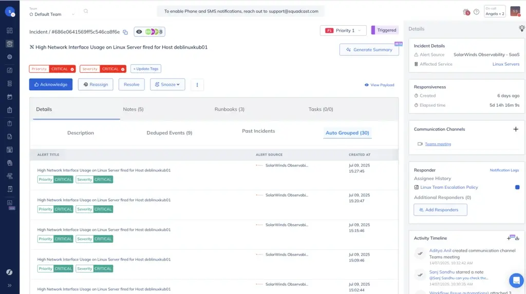The height and width of the screenshot is (294, 526).
Task: Download the activity timeline
Action: [517, 238]
